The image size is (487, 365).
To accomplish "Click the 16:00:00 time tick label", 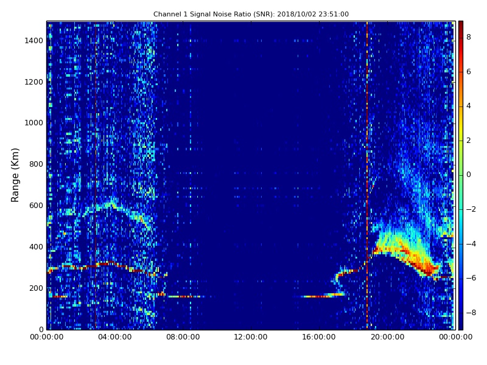I will 319,337.
